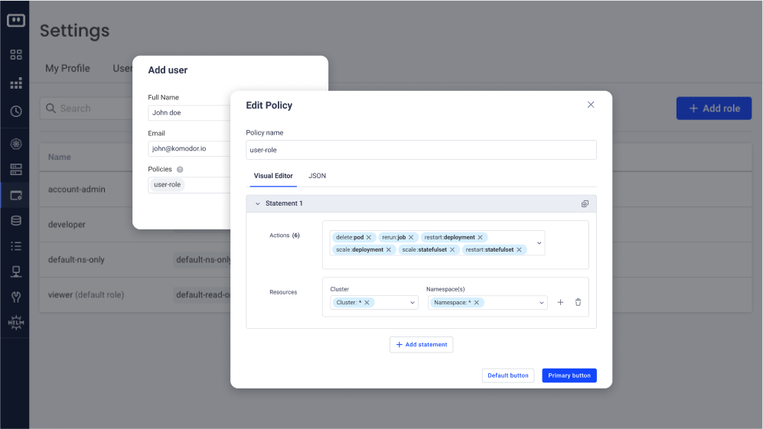The width and height of the screenshot is (763, 429).
Task: Remove the restart:deployment action tag
Action: (x=481, y=237)
